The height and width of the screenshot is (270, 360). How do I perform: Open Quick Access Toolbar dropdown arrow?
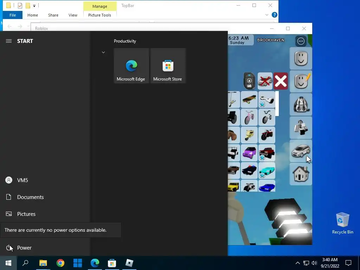tap(34, 6)
